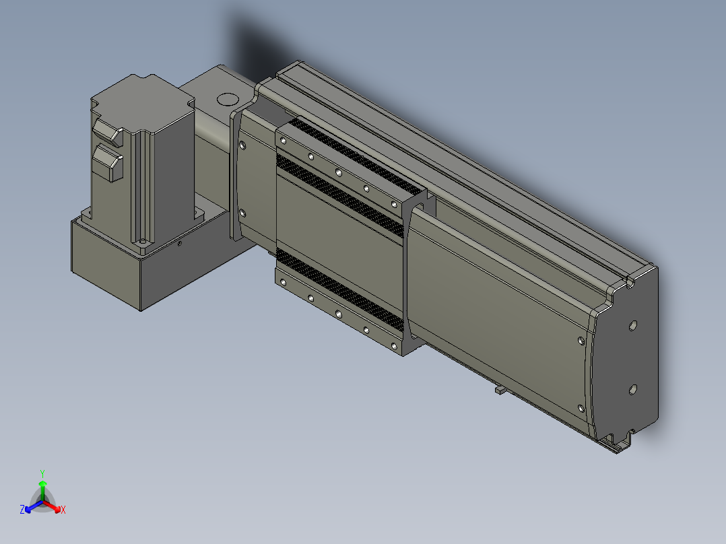Click the green Y axis on orientation triad
Screen dimensions: 726x544
tap(42, 485)
